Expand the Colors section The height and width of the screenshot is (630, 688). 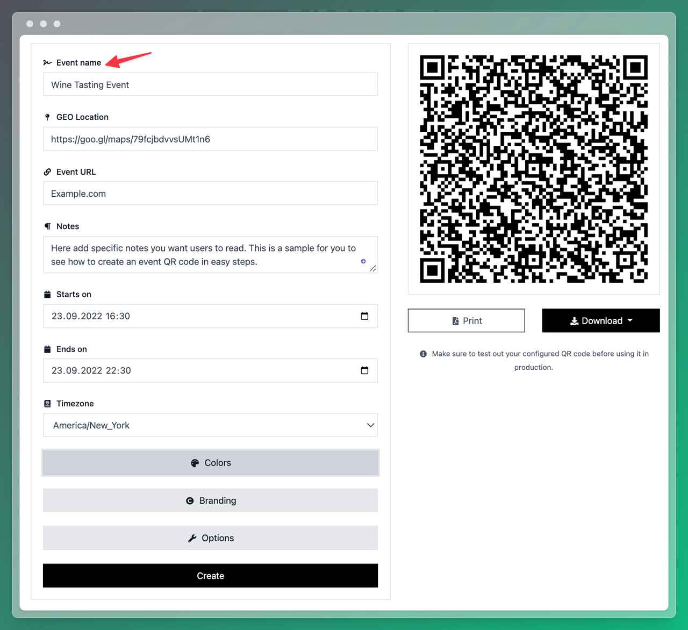[210, 463]
